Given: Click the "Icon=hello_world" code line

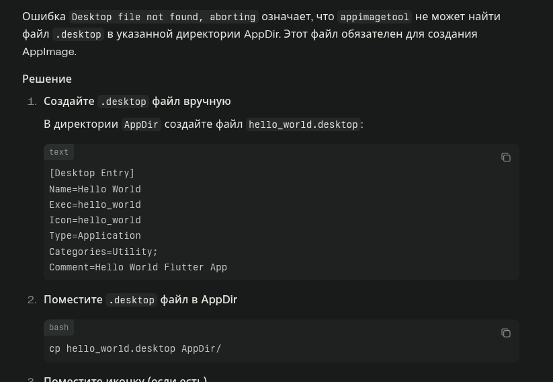Looking at the screenshot, I should [x=95, y=220].
